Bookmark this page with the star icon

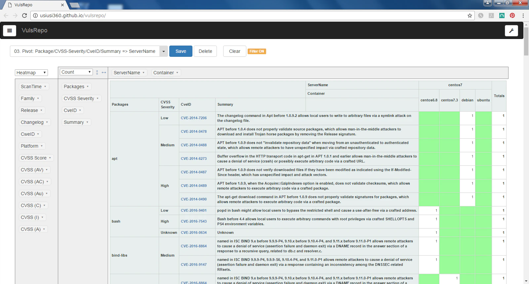click(470, 16)
